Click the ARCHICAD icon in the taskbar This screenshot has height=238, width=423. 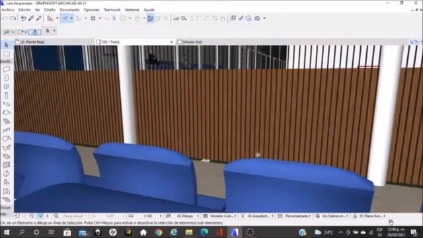tap(235, 232)
